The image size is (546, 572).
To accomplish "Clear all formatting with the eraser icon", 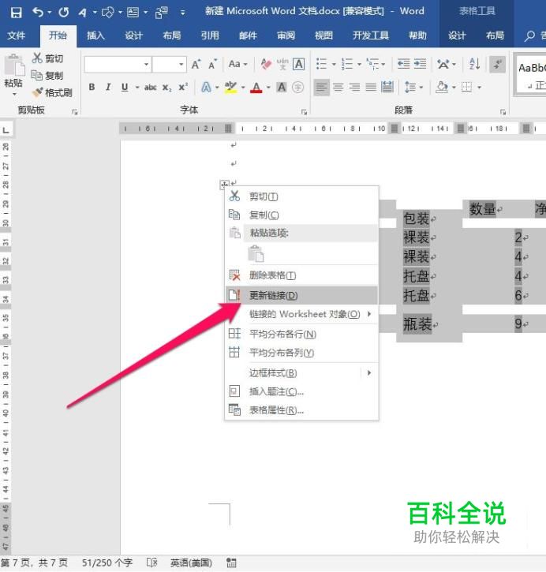I will (x=266, y=65).
